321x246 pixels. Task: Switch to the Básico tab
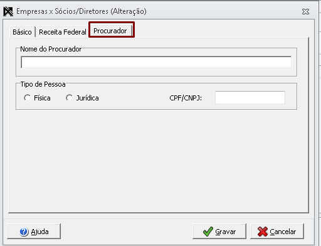(22, 32)
